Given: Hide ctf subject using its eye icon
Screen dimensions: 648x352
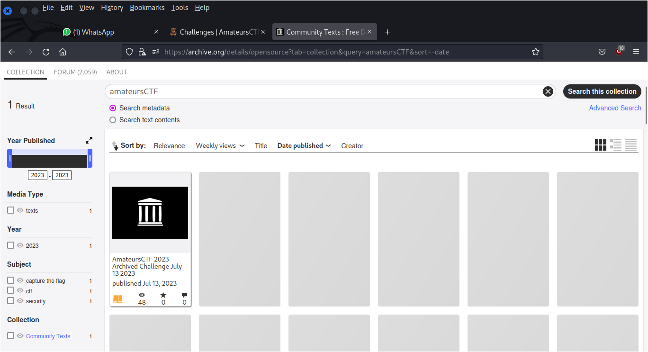Looking at the screenshot, I should (x=20, y=290).
